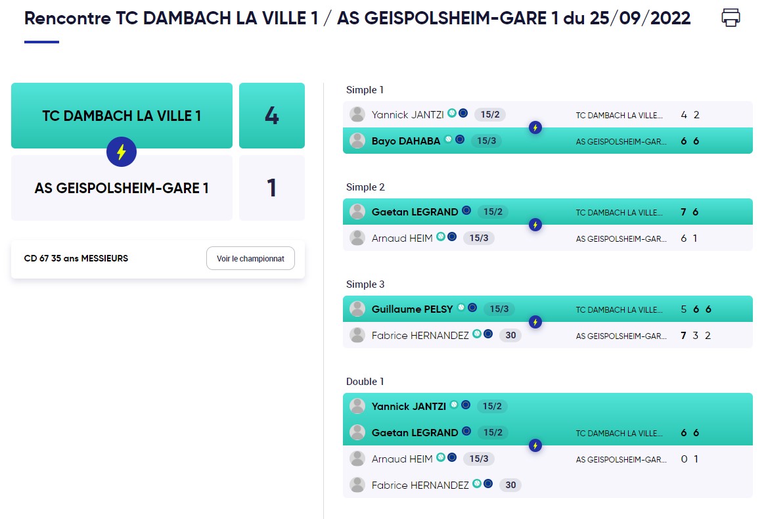Viewport: 766px width, 519px height.
Task: Click Bayo DAHABA's avatar icon
Action: coord(357,141)
